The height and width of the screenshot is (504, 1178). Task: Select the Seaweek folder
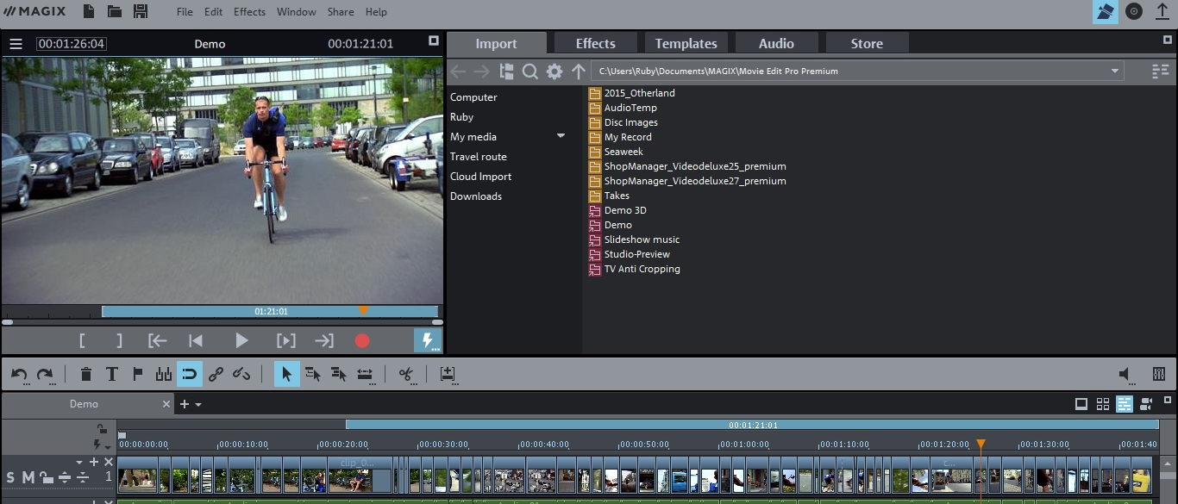point(623,152)
